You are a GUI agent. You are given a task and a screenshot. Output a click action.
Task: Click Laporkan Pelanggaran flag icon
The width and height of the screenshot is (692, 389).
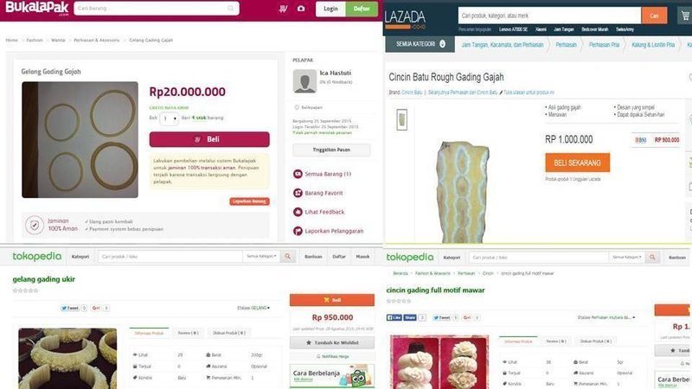(x=298, y=231)
